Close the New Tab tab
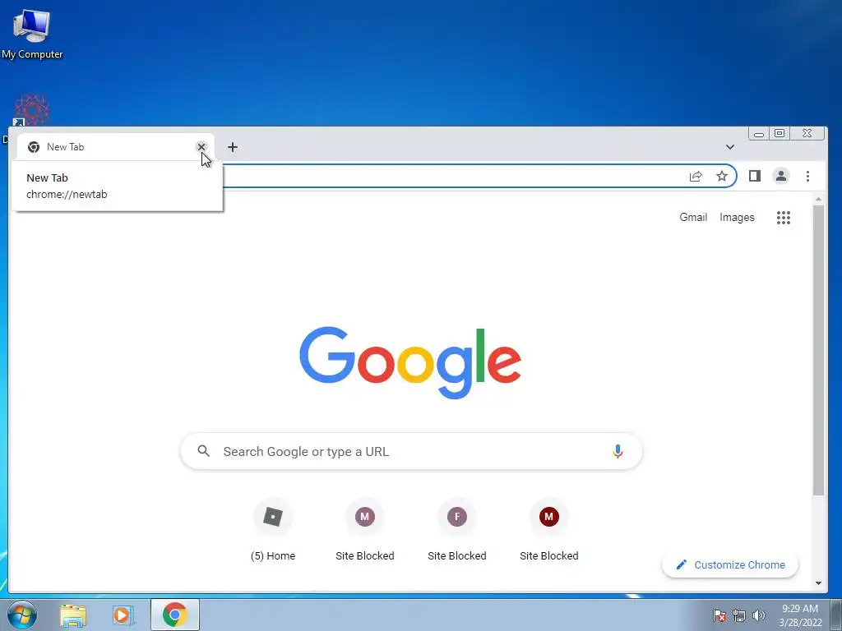 point(201,146)
